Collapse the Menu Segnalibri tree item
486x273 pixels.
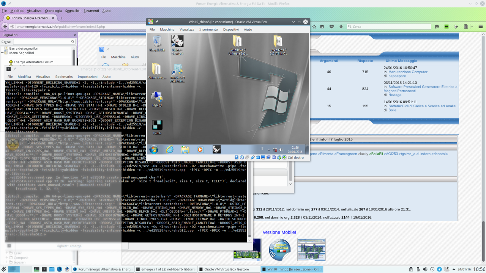pyautogui.click(x=3, y=53)
